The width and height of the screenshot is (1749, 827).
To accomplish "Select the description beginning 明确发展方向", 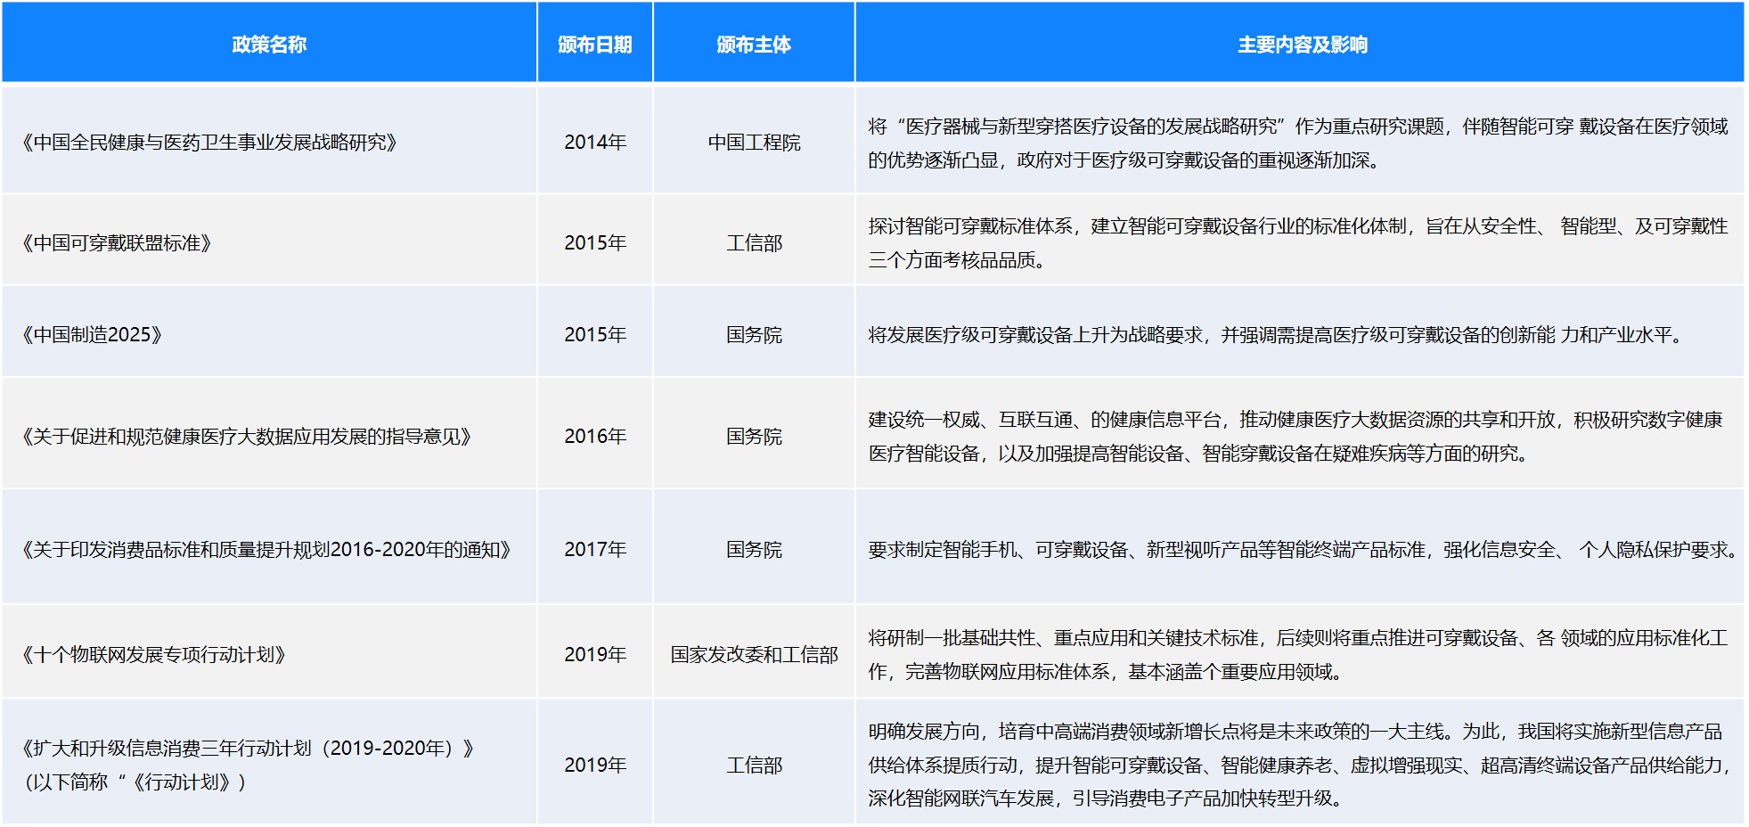I will tap(1297, 765).
